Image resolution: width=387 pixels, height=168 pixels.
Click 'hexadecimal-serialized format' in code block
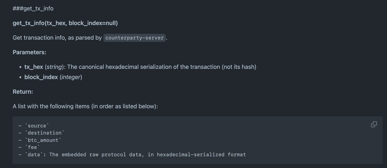tap(201, 155)
